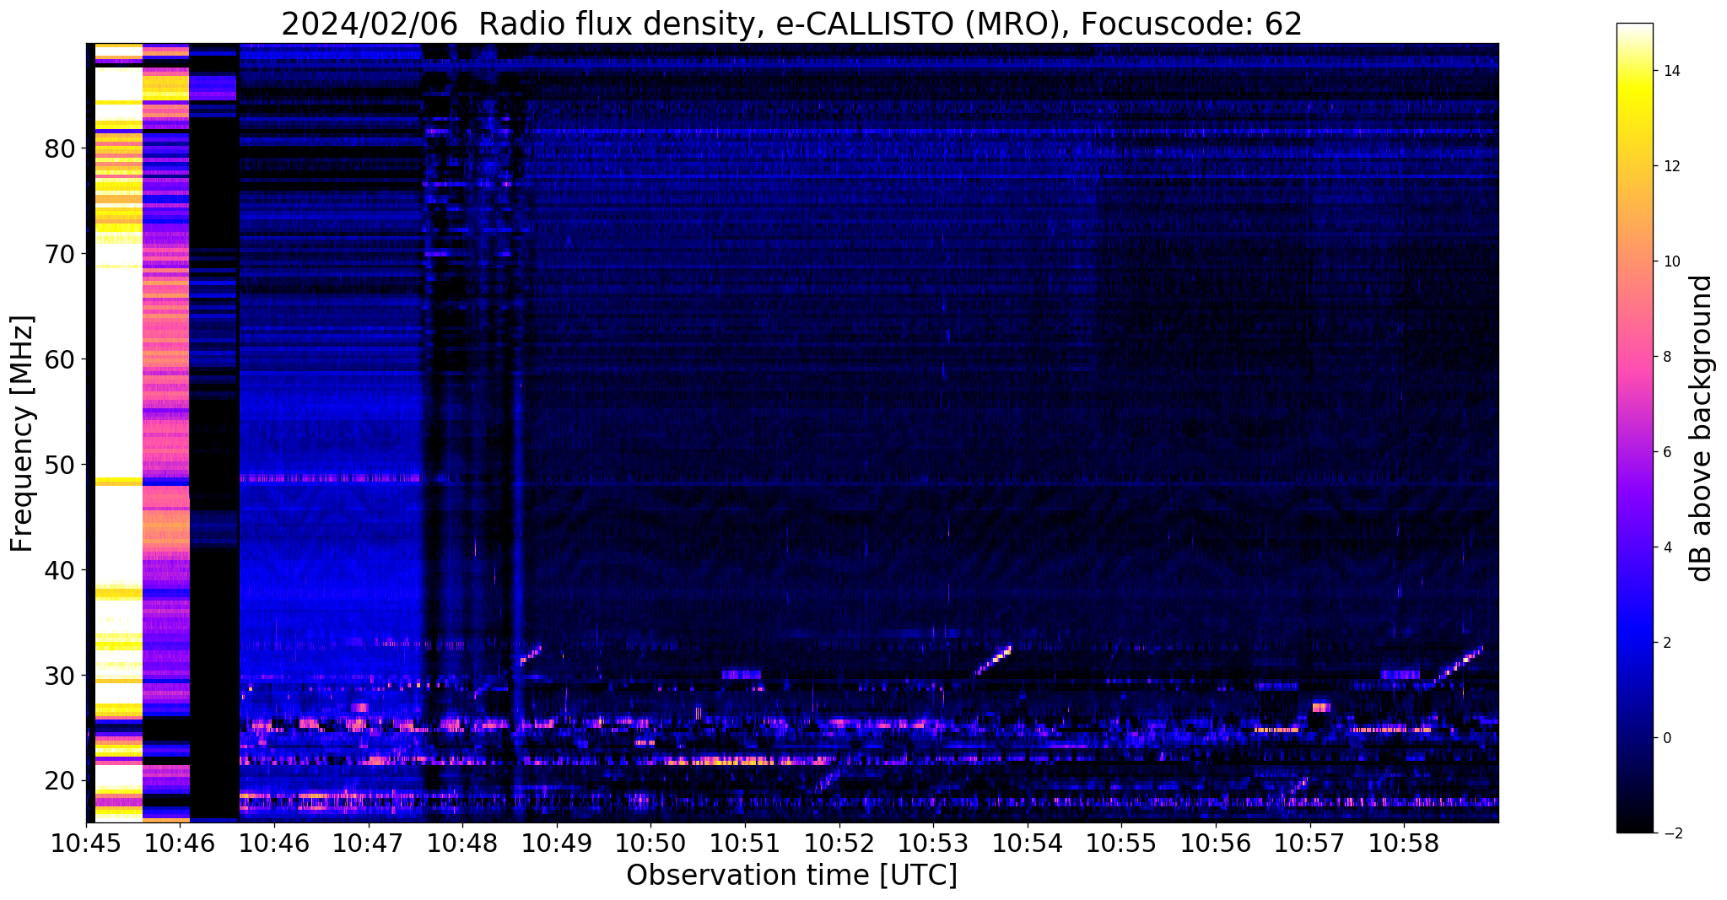
Task: Click the 10:53 time tick label
Action: [933, 843]
